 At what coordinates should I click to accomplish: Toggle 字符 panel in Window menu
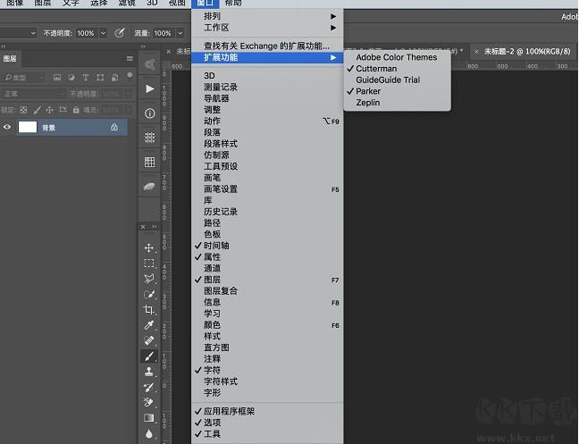point(267,370)
